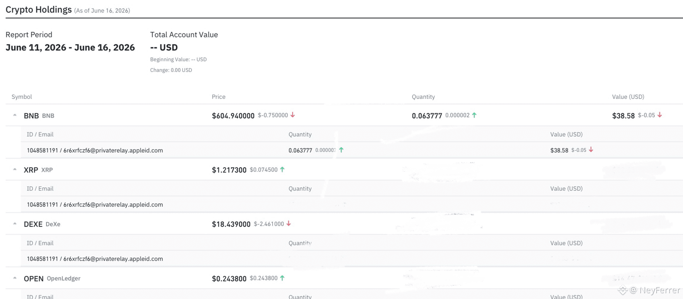Screen dimensions: 683x299
Task: Click XRP price change "$0.074500"
Action: click(264, 169)
